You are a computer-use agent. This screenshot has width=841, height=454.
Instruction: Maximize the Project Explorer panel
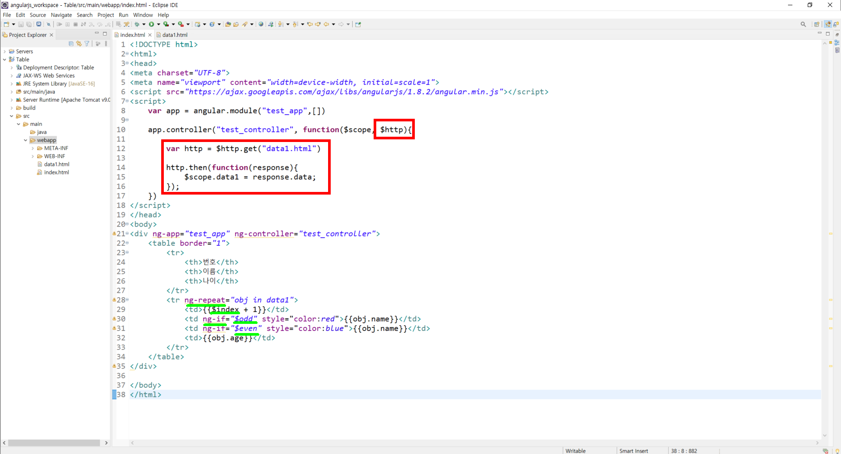tap(105, 34)
